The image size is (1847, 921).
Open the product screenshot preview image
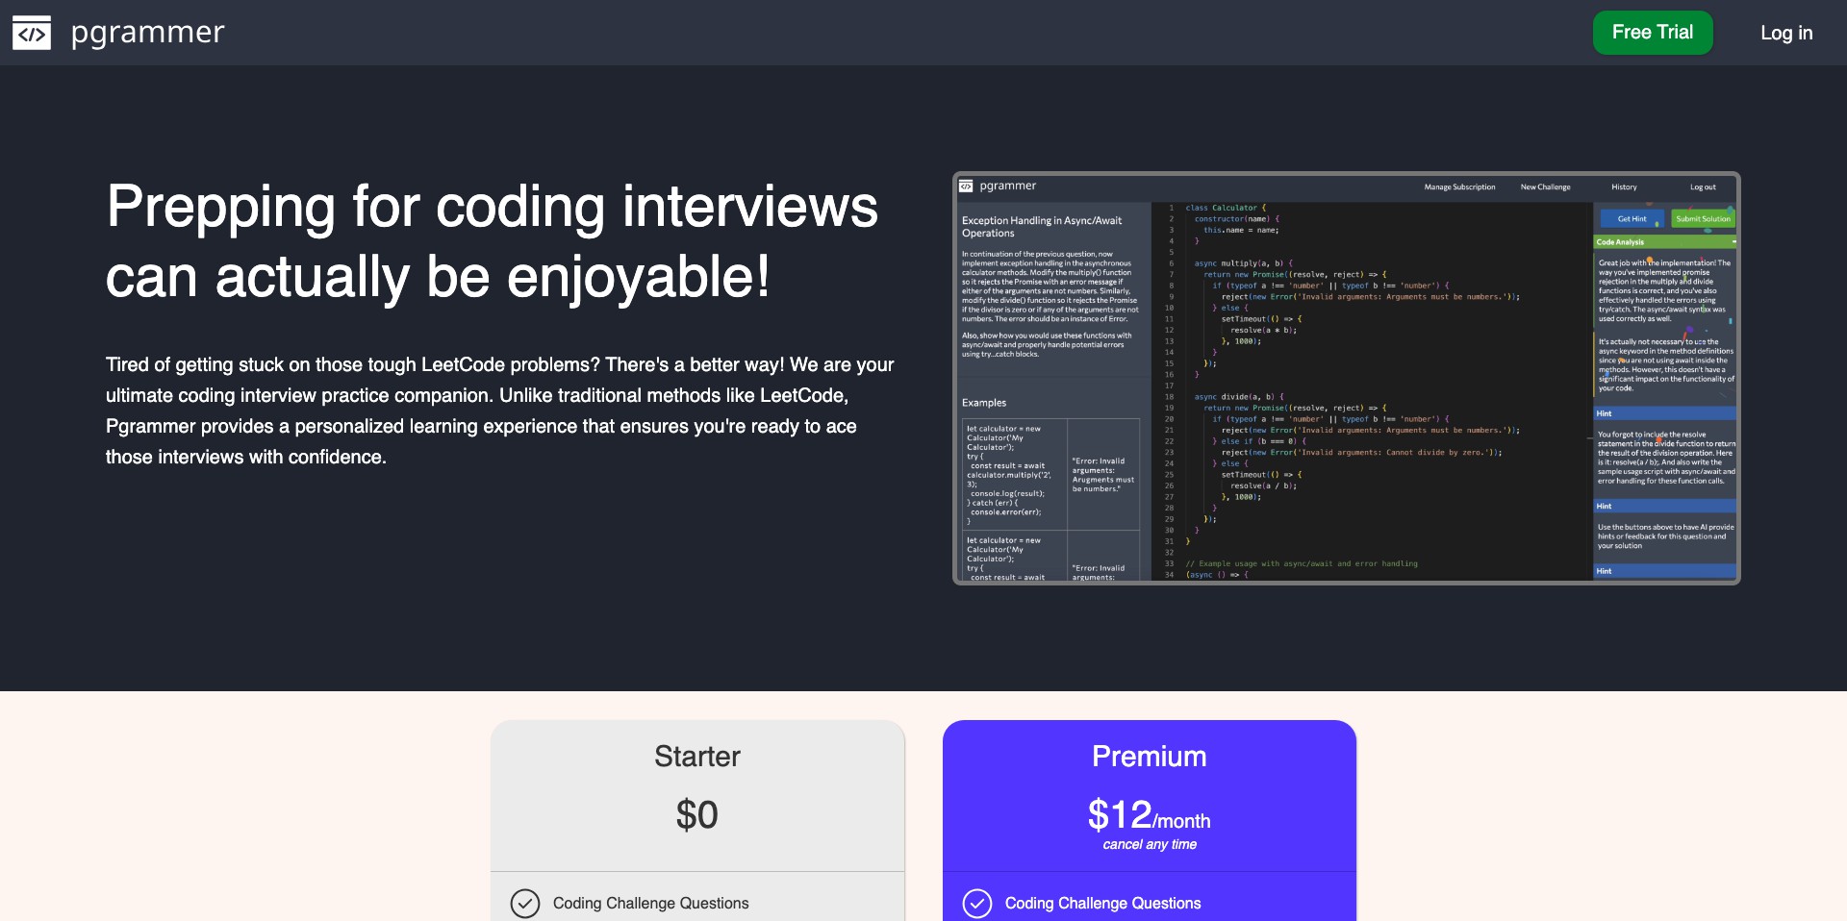tap(1347, 378)
